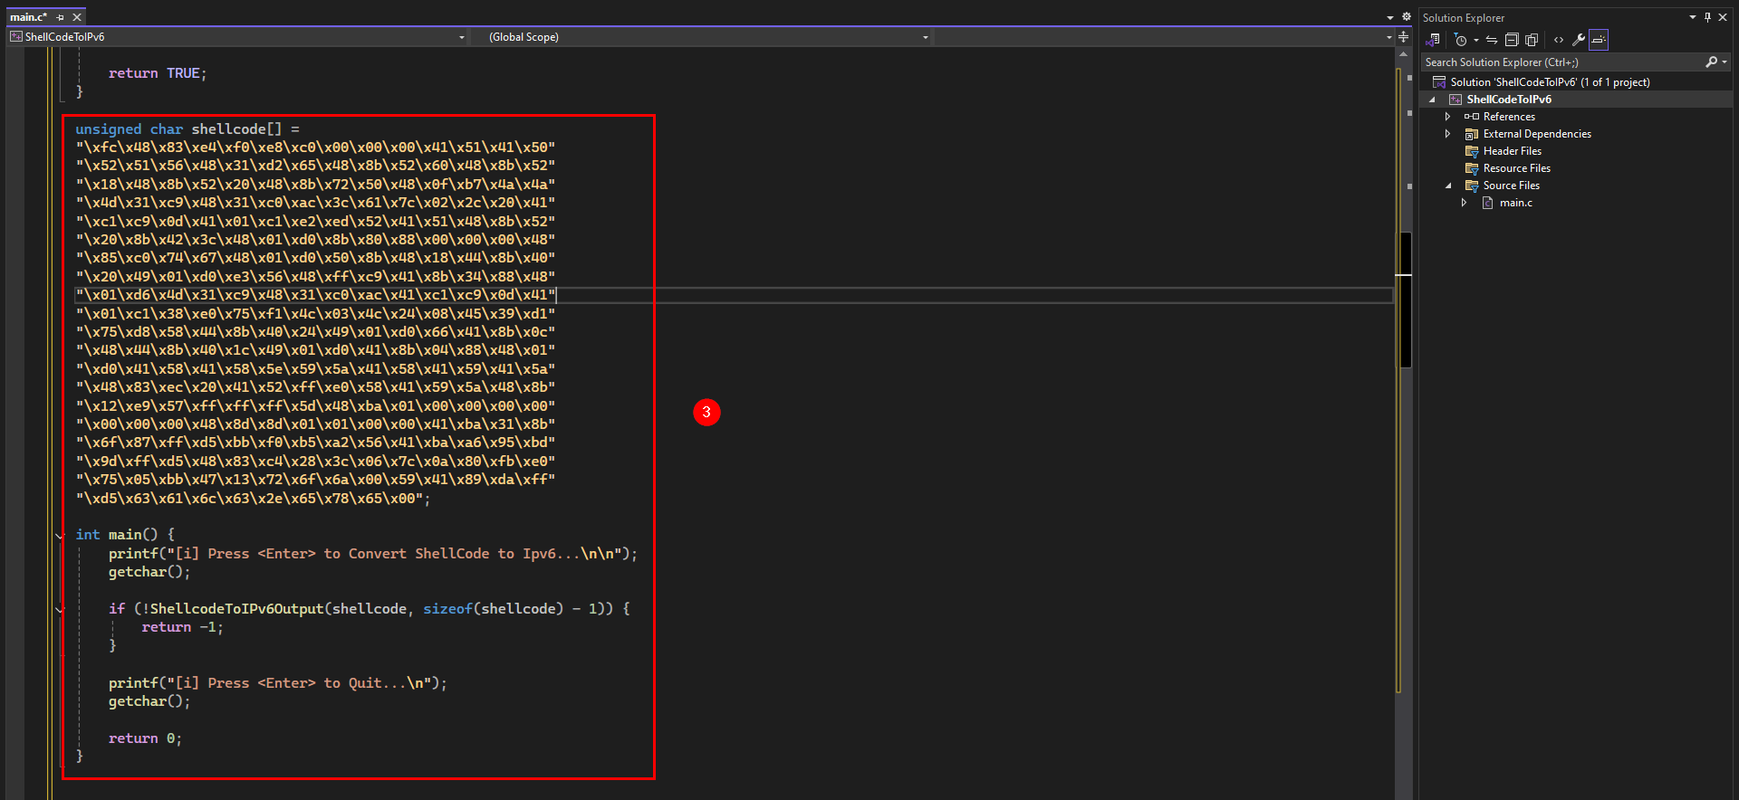Open Solution Explorer search options dropdown
This screenshot has width=1739, height=800.
pyautogui.click(x=1725, y=62)
